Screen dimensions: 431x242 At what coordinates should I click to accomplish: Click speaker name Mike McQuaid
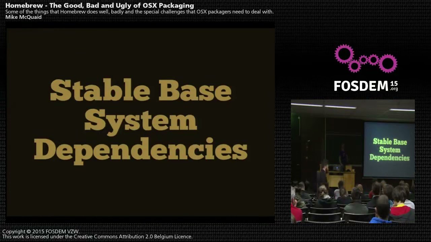(x=24, y=17)
